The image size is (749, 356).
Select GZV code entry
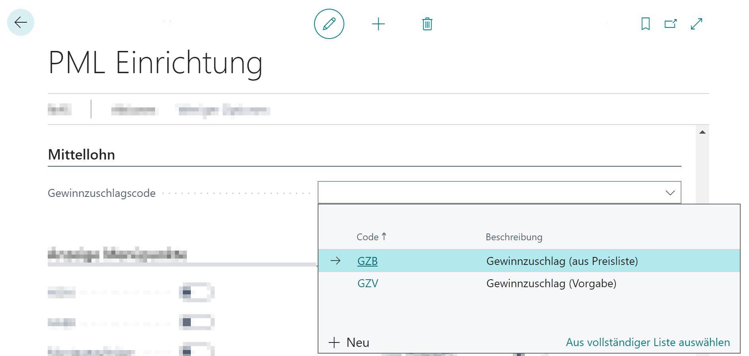368,283
